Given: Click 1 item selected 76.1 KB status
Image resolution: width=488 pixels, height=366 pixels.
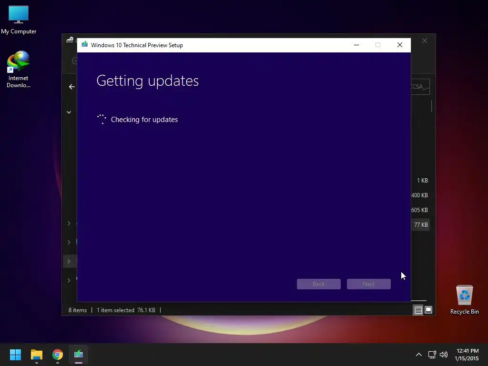Looking at the screenshot, I should pos(126,310).
